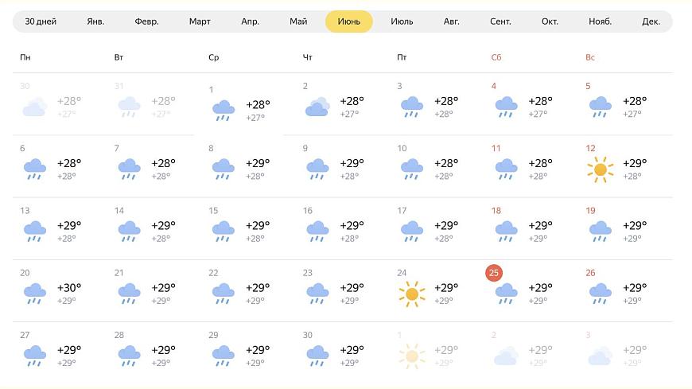Click the sun icon for June 12
The width and height of the screenshot is (692, 389).
pyautogui.click(x=601, y=169)
